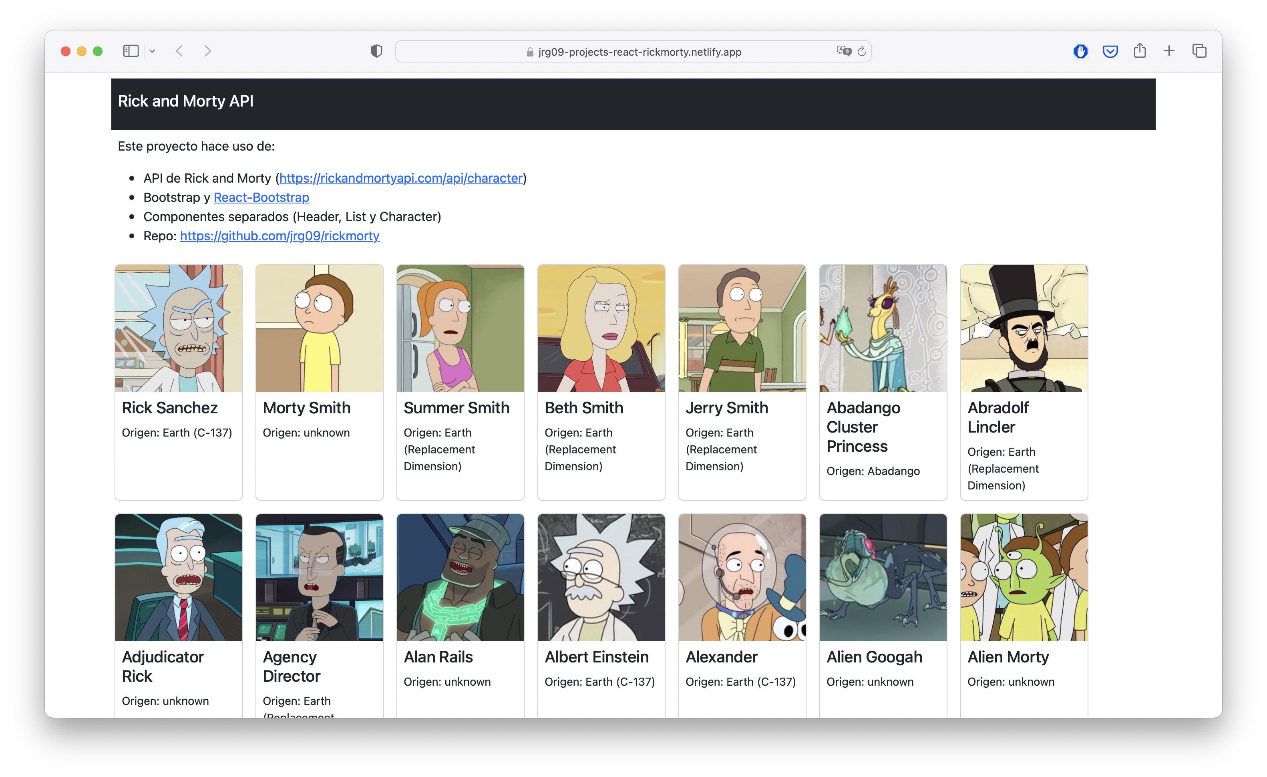
Task: Close the window with red button
Action: tap(65, 51)
